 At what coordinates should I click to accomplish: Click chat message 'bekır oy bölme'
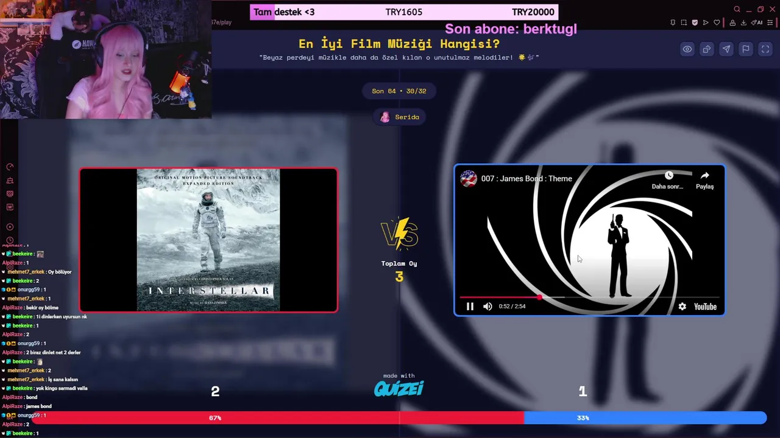(42, 308)
